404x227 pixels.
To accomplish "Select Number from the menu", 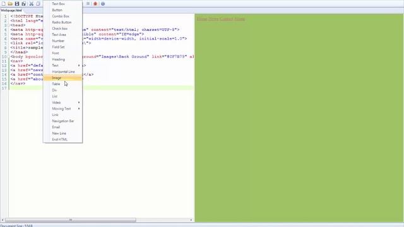I will pyautogui.click(x=63, y=41).
